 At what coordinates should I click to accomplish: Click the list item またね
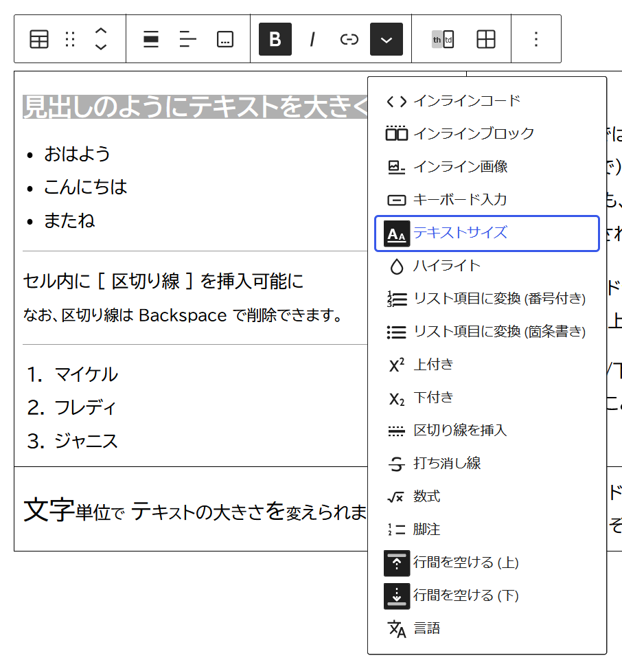69,221
